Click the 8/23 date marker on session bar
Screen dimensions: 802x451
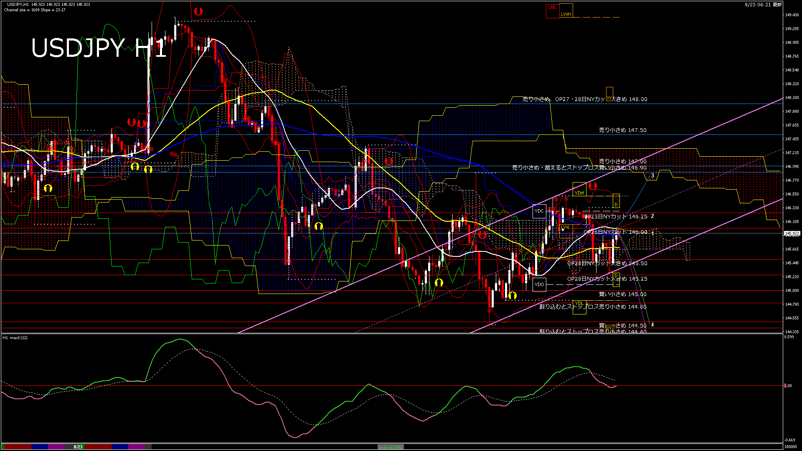pyautogui.click(x=78, y=447)
